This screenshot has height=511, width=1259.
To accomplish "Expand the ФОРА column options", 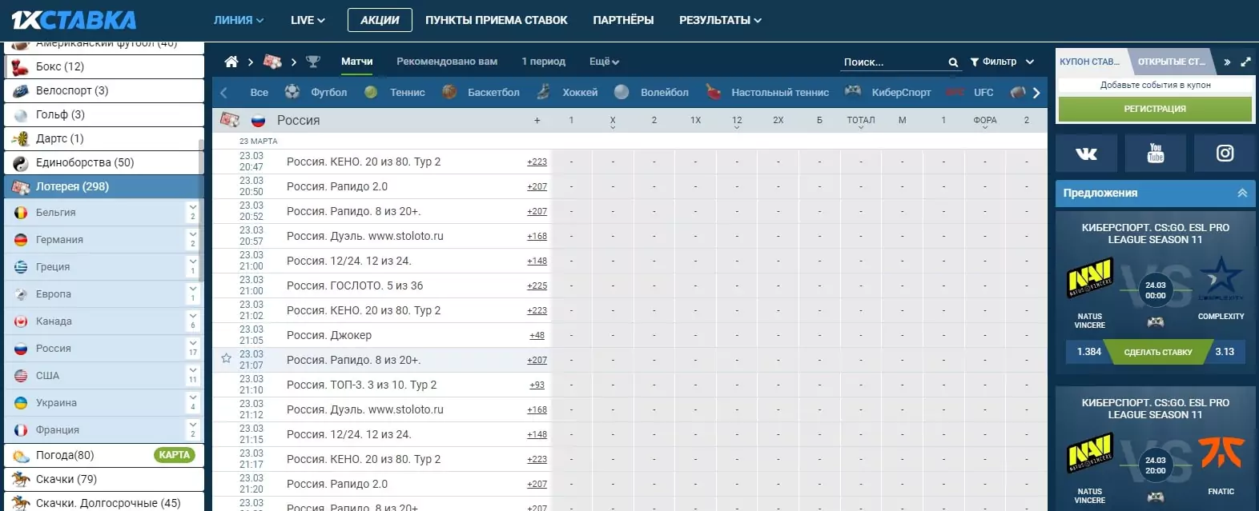I will [x=985, y=122].
